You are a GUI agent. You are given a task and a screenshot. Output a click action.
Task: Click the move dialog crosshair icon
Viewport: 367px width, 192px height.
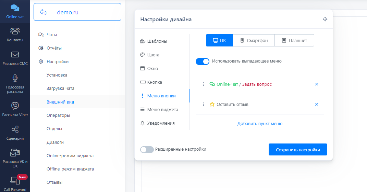325,19
